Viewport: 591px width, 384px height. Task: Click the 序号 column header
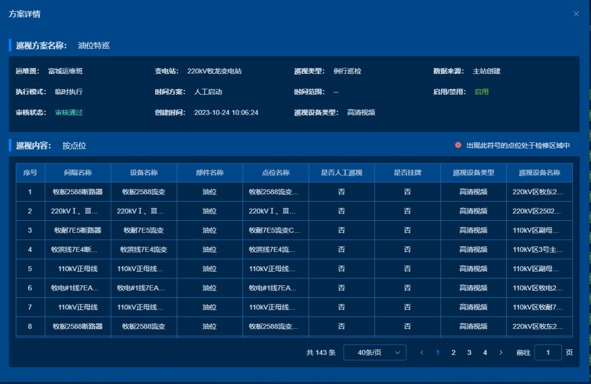pos(30,173)
